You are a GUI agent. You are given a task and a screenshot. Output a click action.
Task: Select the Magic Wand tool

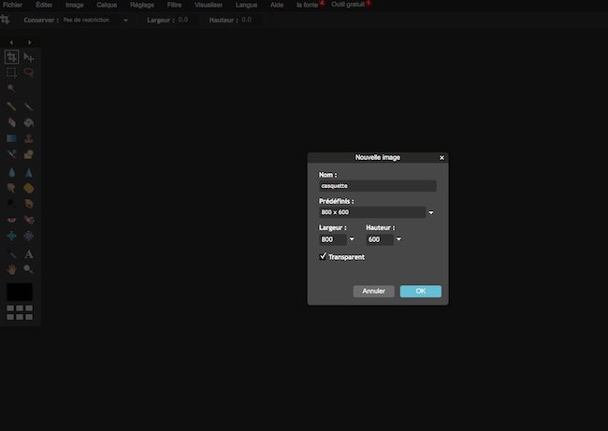tap(11, 89)
